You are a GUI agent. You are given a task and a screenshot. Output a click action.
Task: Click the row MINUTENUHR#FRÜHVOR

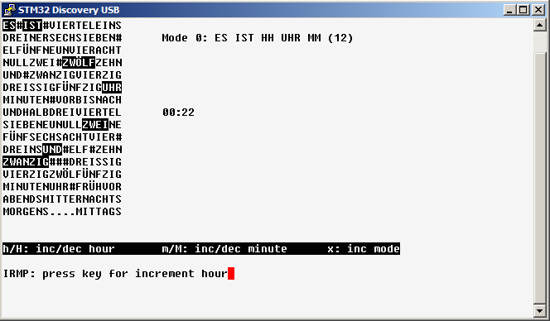[x=62, y=186]
